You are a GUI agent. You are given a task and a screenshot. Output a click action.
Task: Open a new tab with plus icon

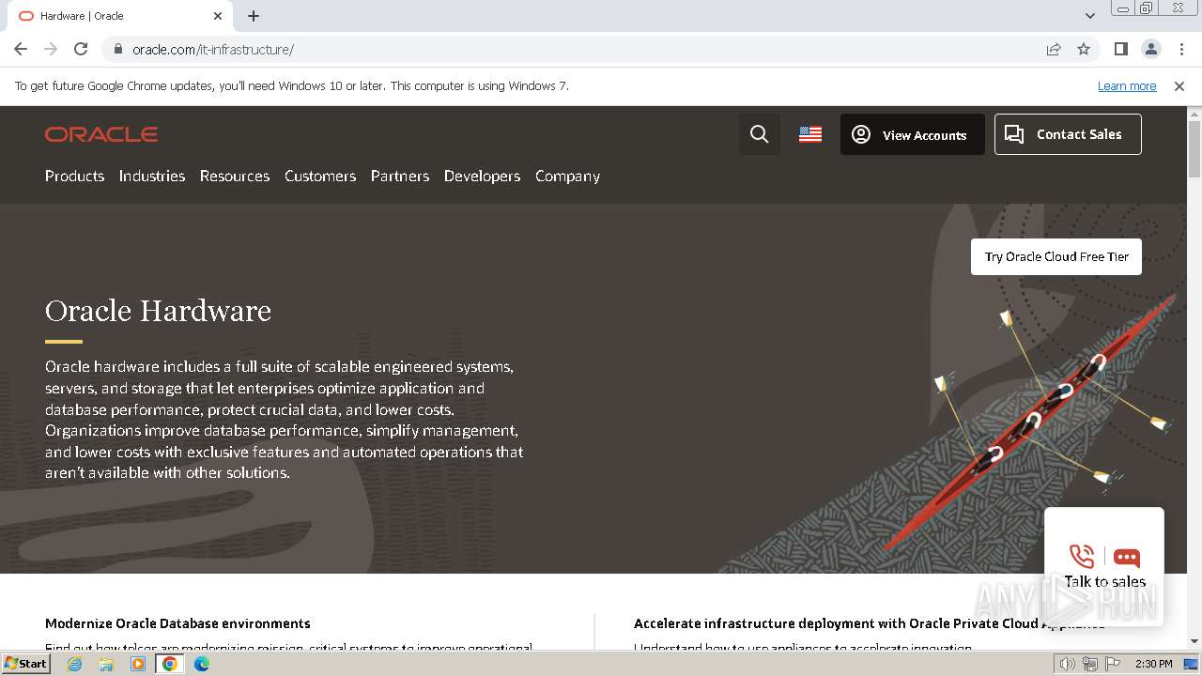point(254,16)
